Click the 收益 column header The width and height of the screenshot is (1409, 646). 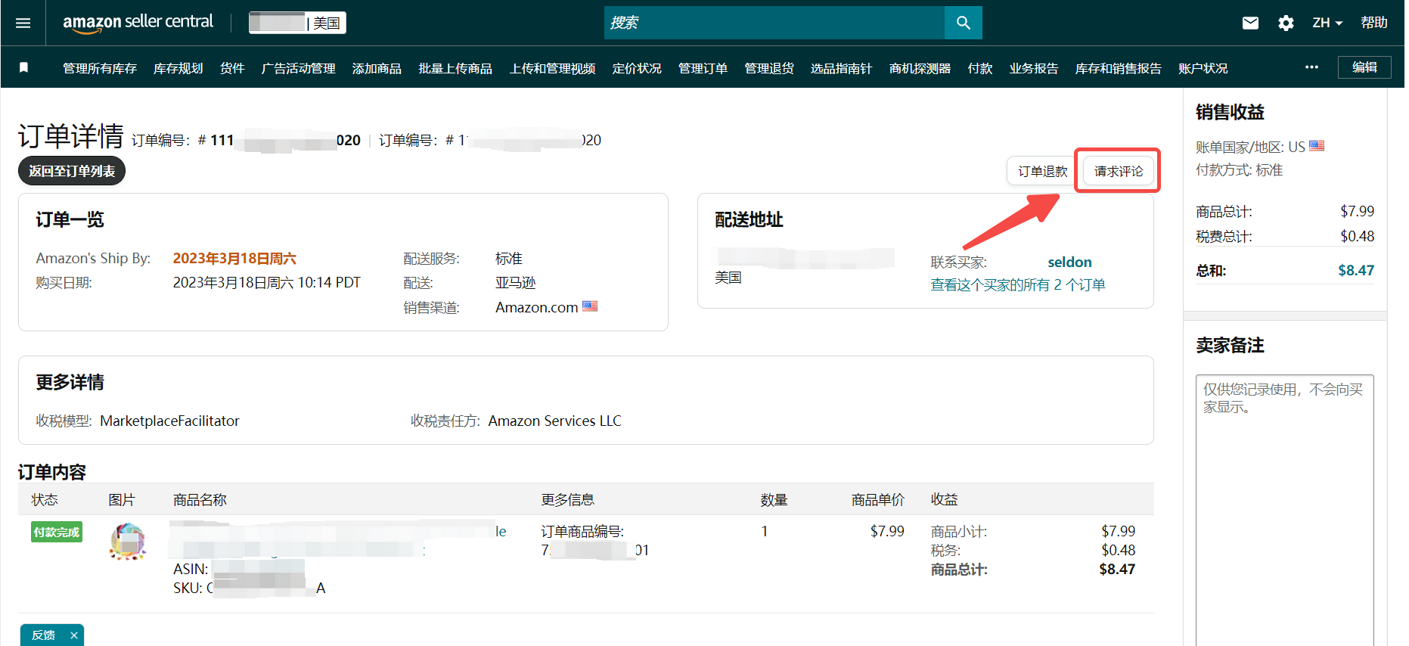(944, 499)
